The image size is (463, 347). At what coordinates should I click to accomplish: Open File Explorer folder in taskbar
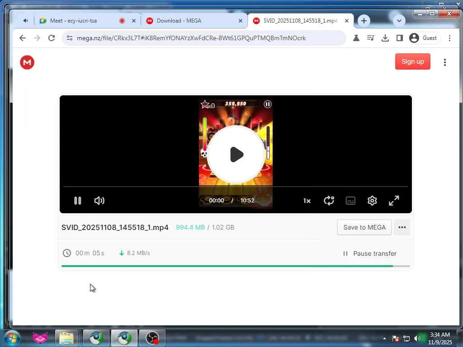[66, 338]
